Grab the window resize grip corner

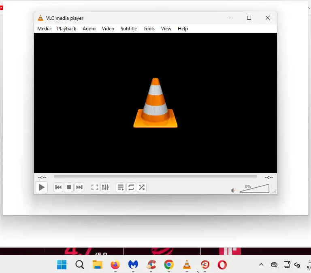[x=275, y=191]
